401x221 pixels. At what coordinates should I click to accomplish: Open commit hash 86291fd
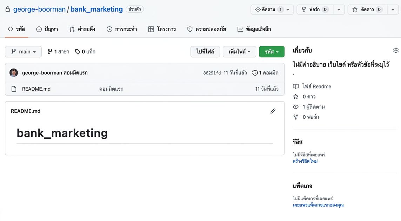[212, 73]
